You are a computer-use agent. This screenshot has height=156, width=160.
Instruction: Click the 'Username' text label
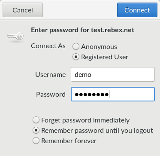point(51,75)
